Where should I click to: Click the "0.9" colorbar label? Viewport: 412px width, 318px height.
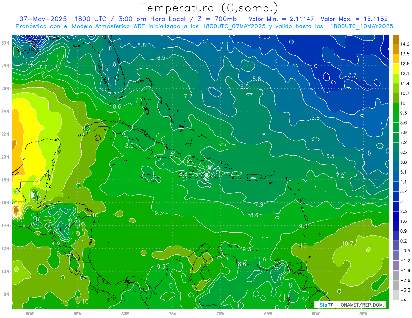pyautogui.click(x=403, y=231)
